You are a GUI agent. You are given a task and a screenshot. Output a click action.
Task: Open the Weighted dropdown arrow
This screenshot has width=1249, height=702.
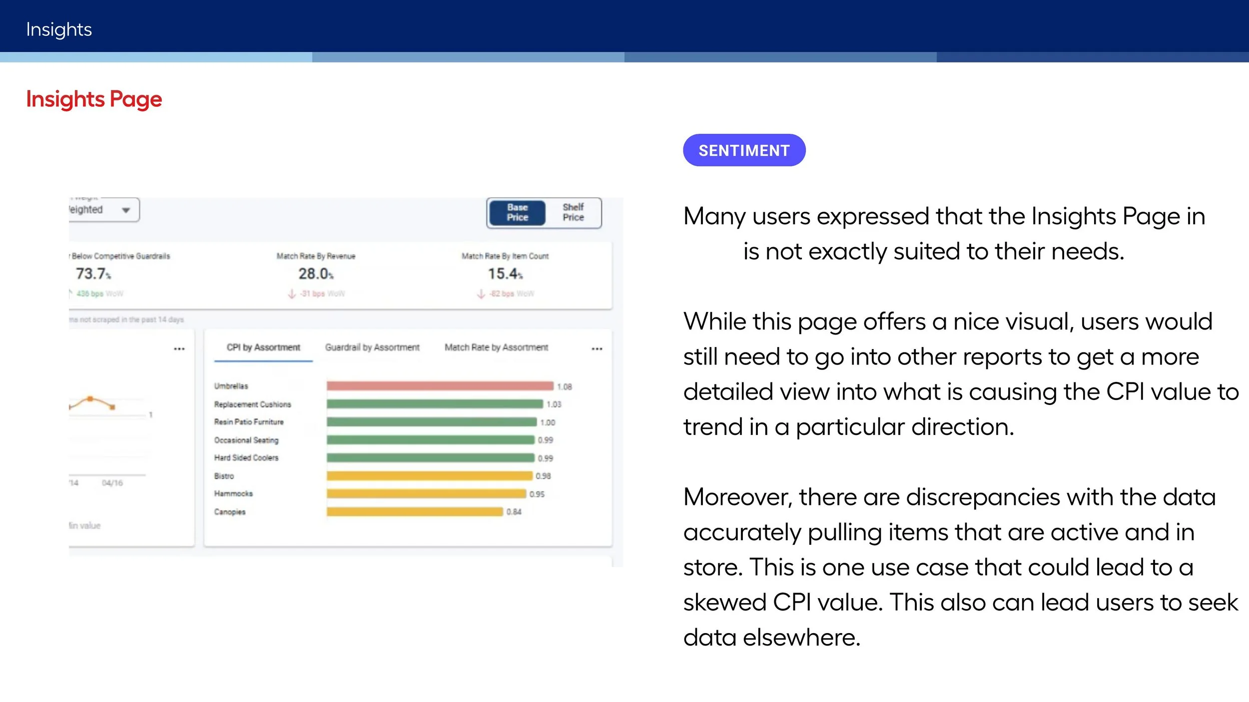[126, 210]
